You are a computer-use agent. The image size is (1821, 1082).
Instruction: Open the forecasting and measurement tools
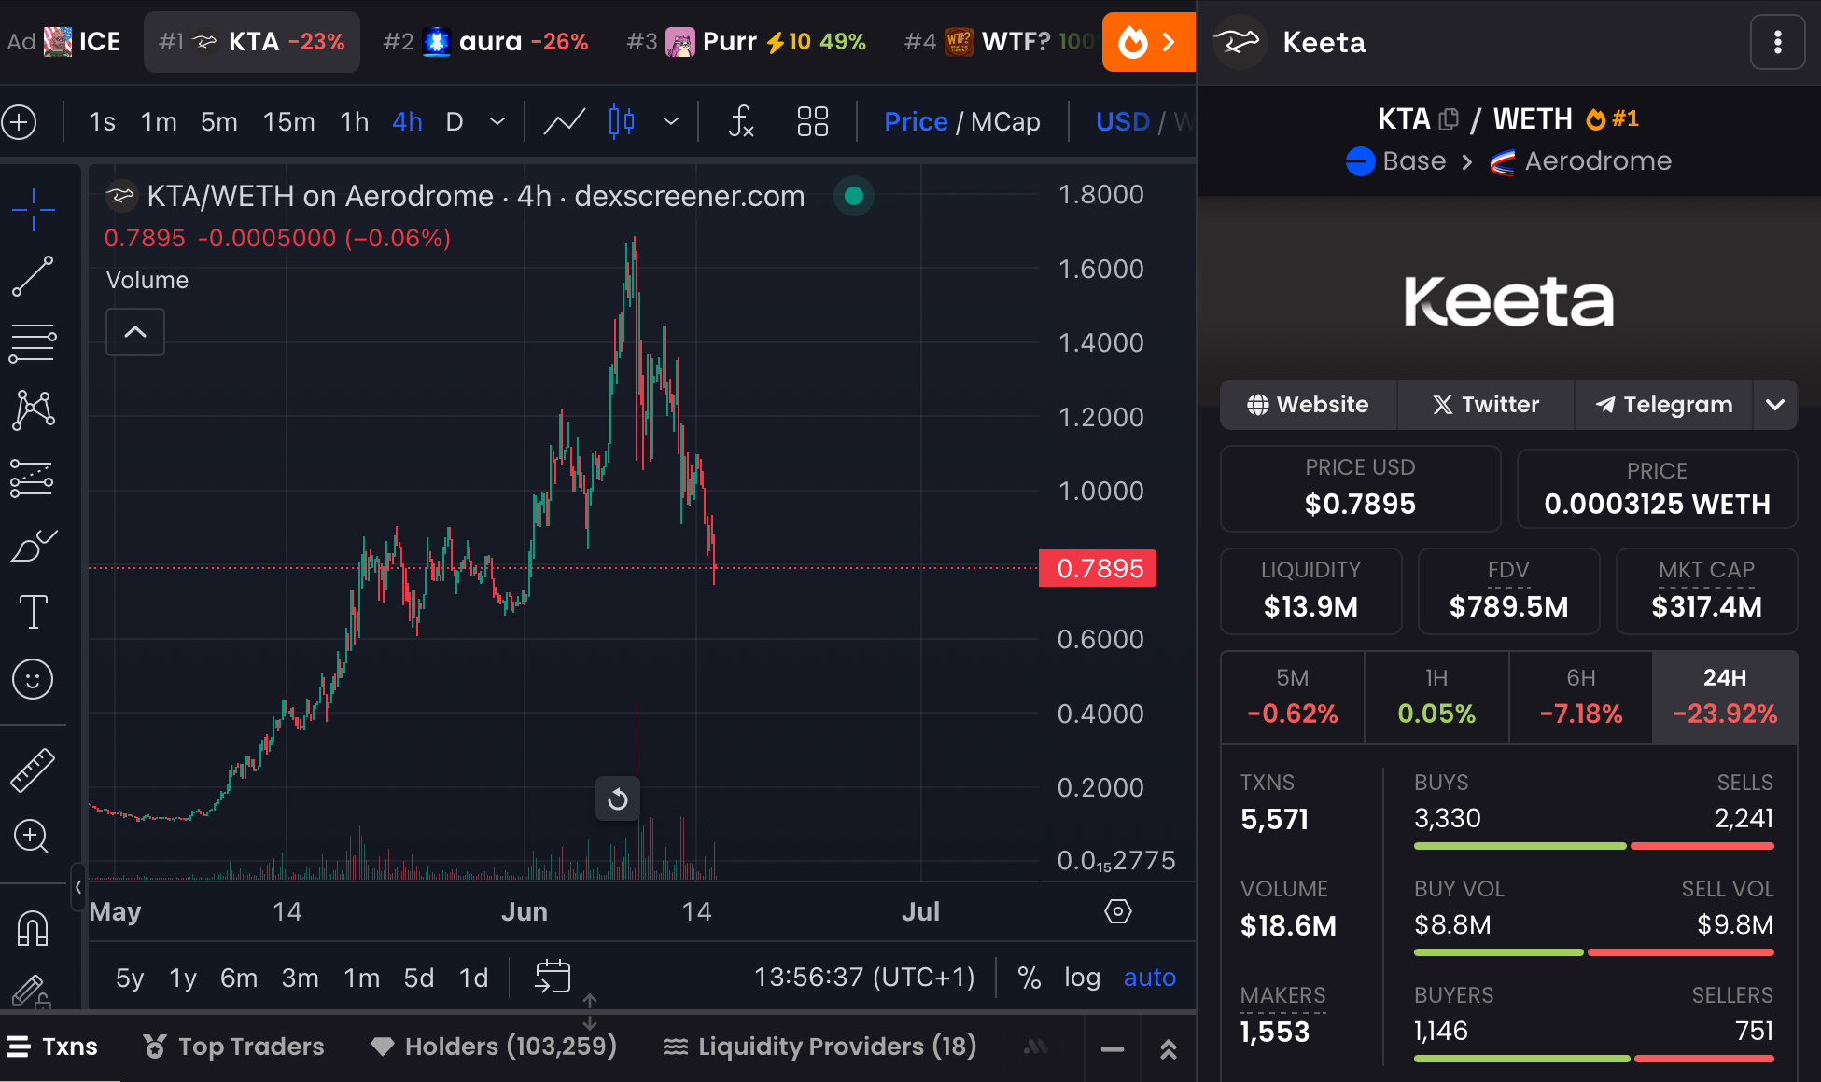33,478
